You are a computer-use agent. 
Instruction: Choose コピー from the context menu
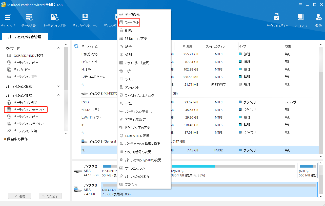click(144, 71)
